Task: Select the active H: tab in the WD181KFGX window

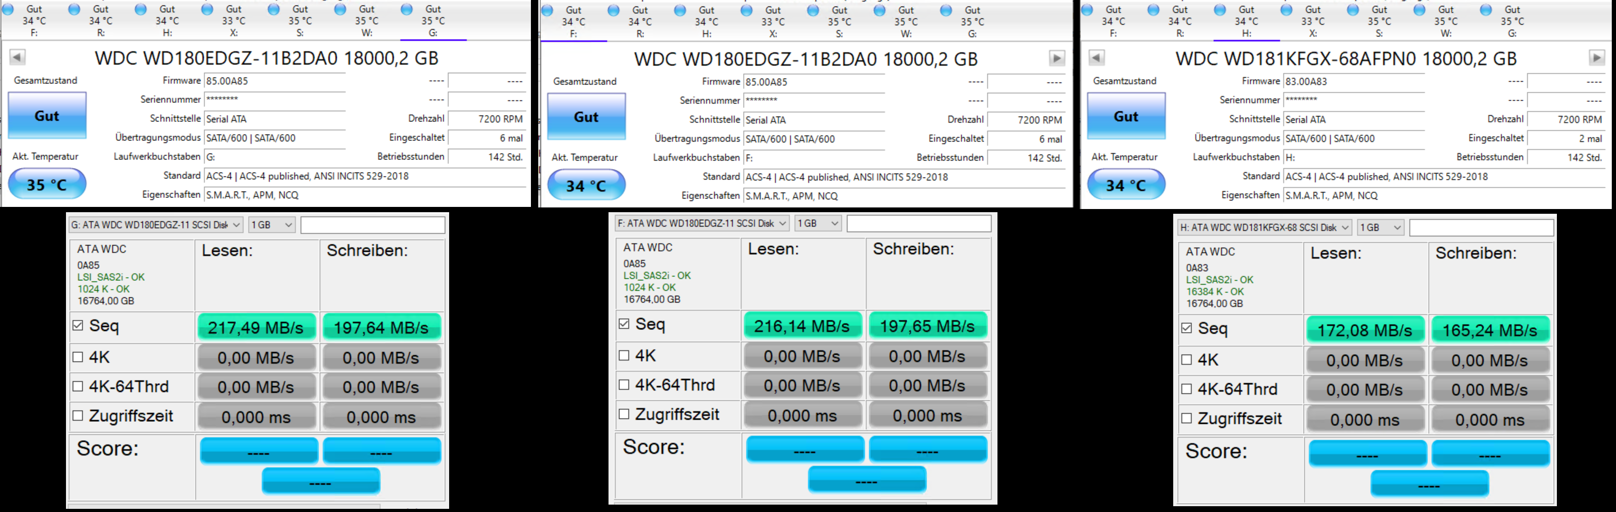Action: pos(1247,21)
